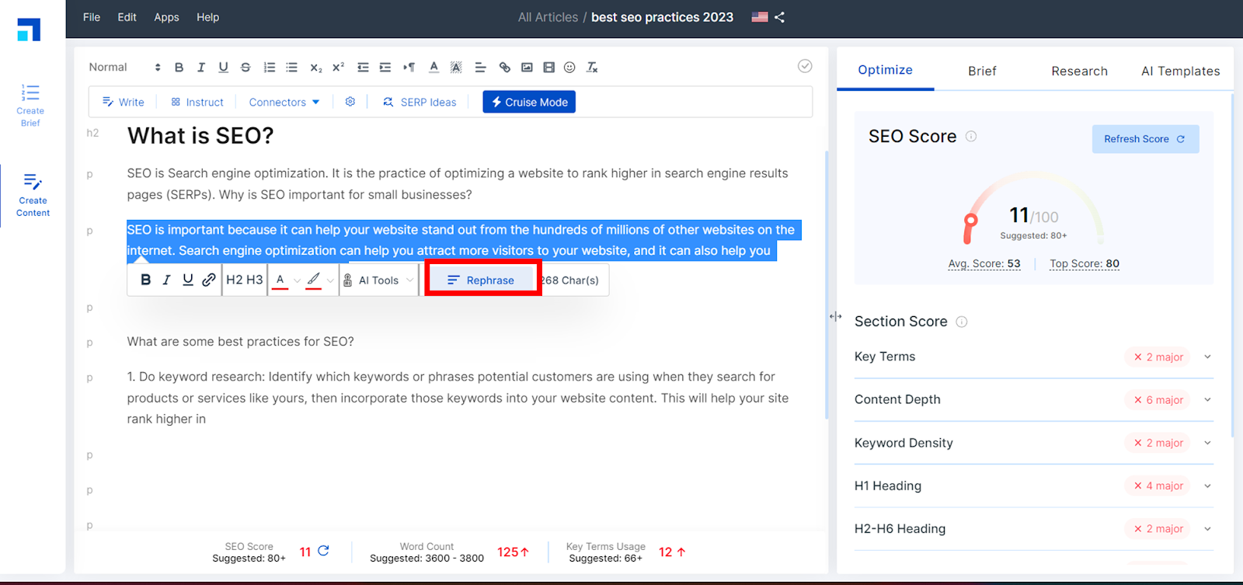Click the app logo
Viewport: 1243px width, 585px height.
click(29, 30)
